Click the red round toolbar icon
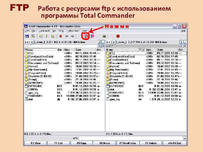The width and height of the screenshot is (203, 152). pos(118,36)
